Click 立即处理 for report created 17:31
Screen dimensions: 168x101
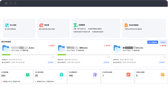(x=50, y=62)
